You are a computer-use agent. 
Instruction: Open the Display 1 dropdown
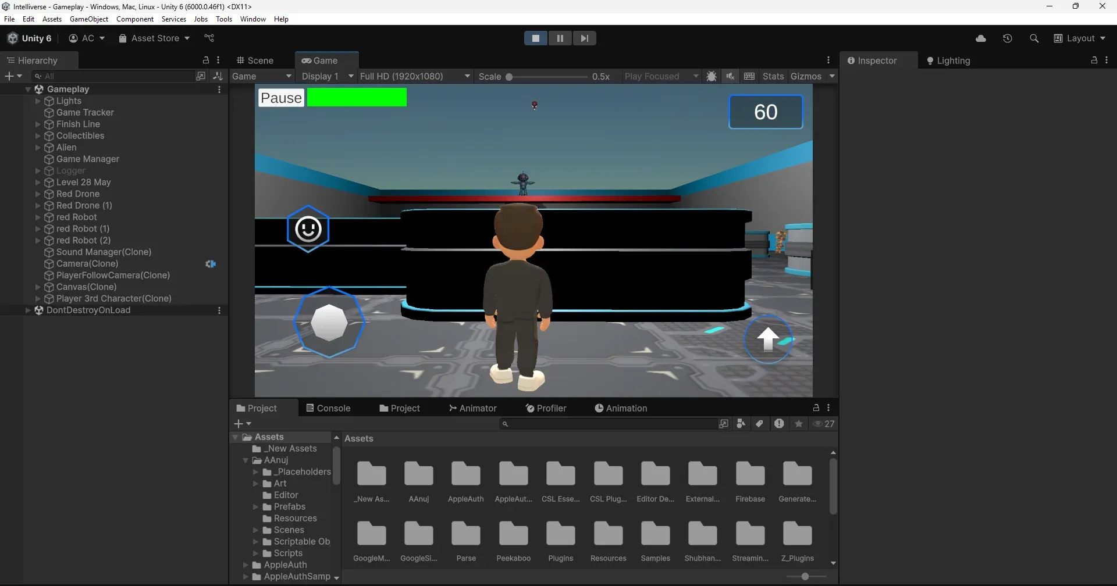pos(328,76)
